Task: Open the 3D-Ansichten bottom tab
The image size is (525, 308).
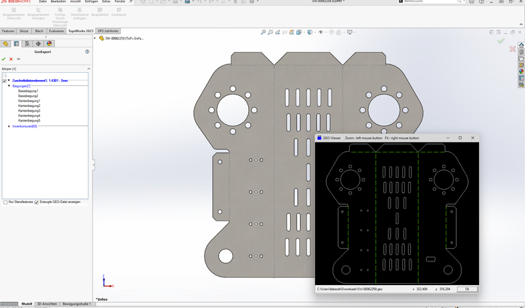Action: (x=47, y=303)
